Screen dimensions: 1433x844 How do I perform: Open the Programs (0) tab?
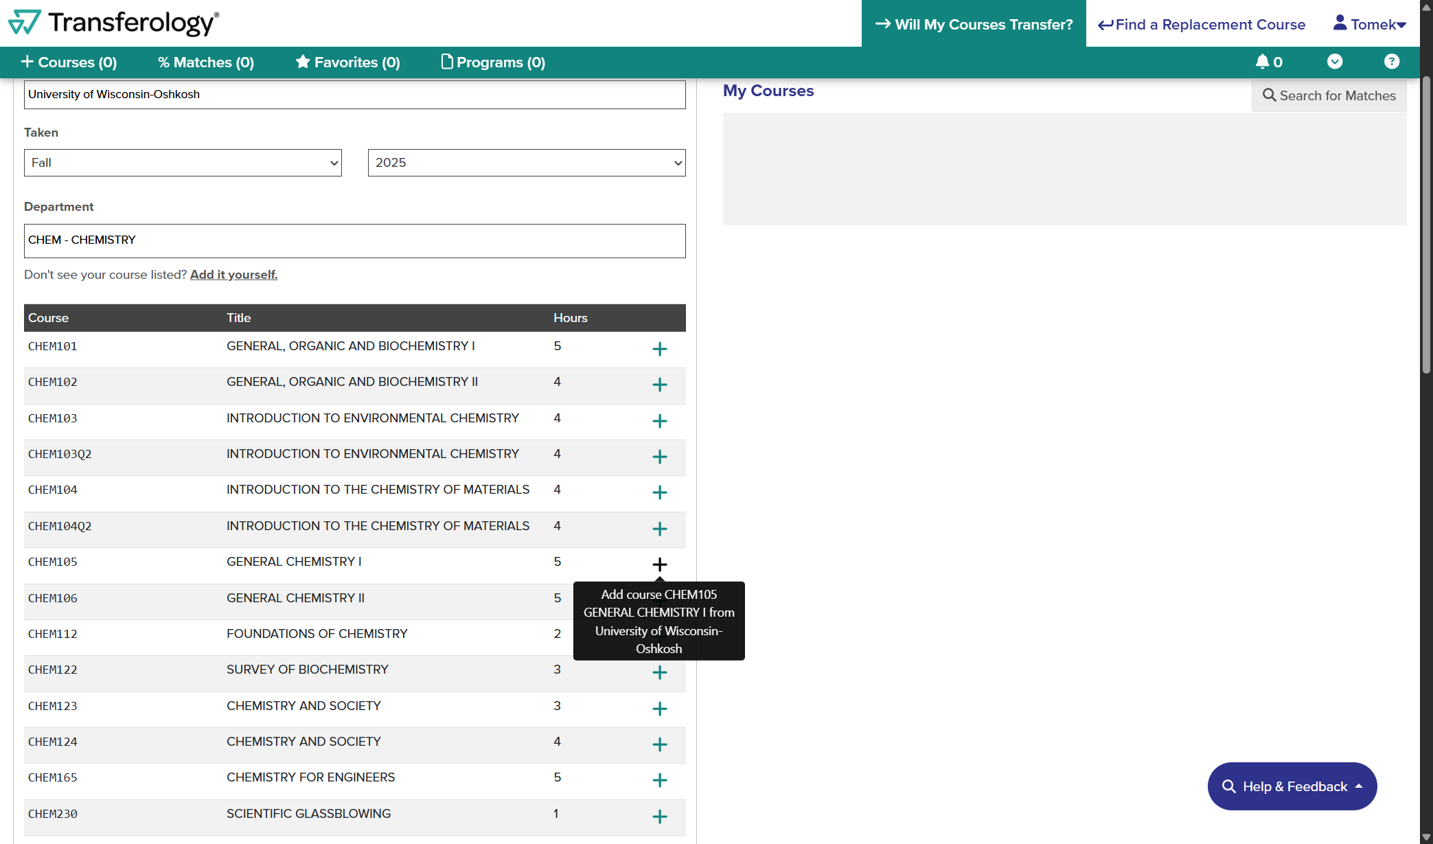(493, 62)
